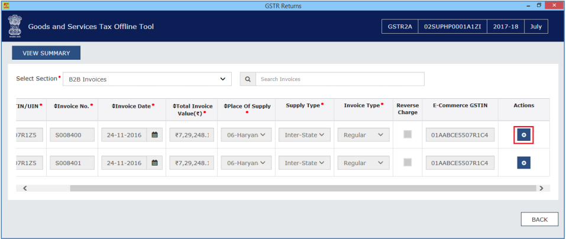This screenshot has height=239, width=566.
Task: Restore the GSTR Returns window
Action: tap(539, 5)
